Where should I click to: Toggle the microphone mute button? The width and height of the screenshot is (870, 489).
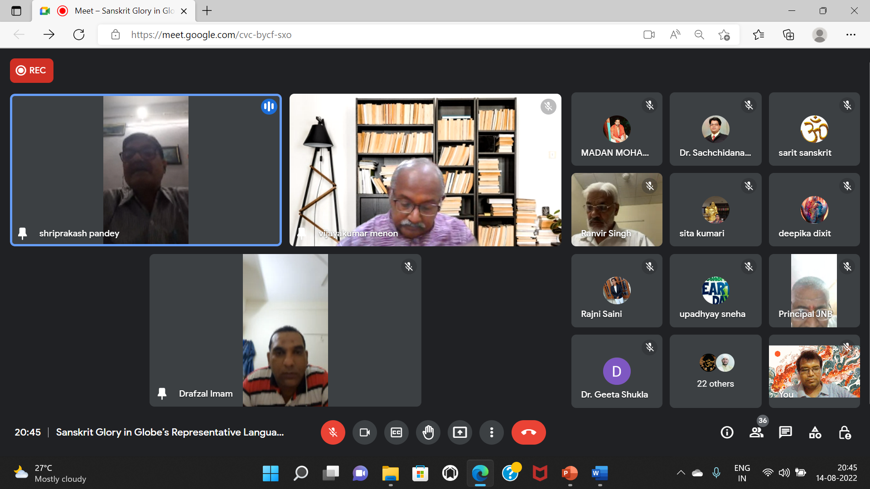[x=333, y=432]
